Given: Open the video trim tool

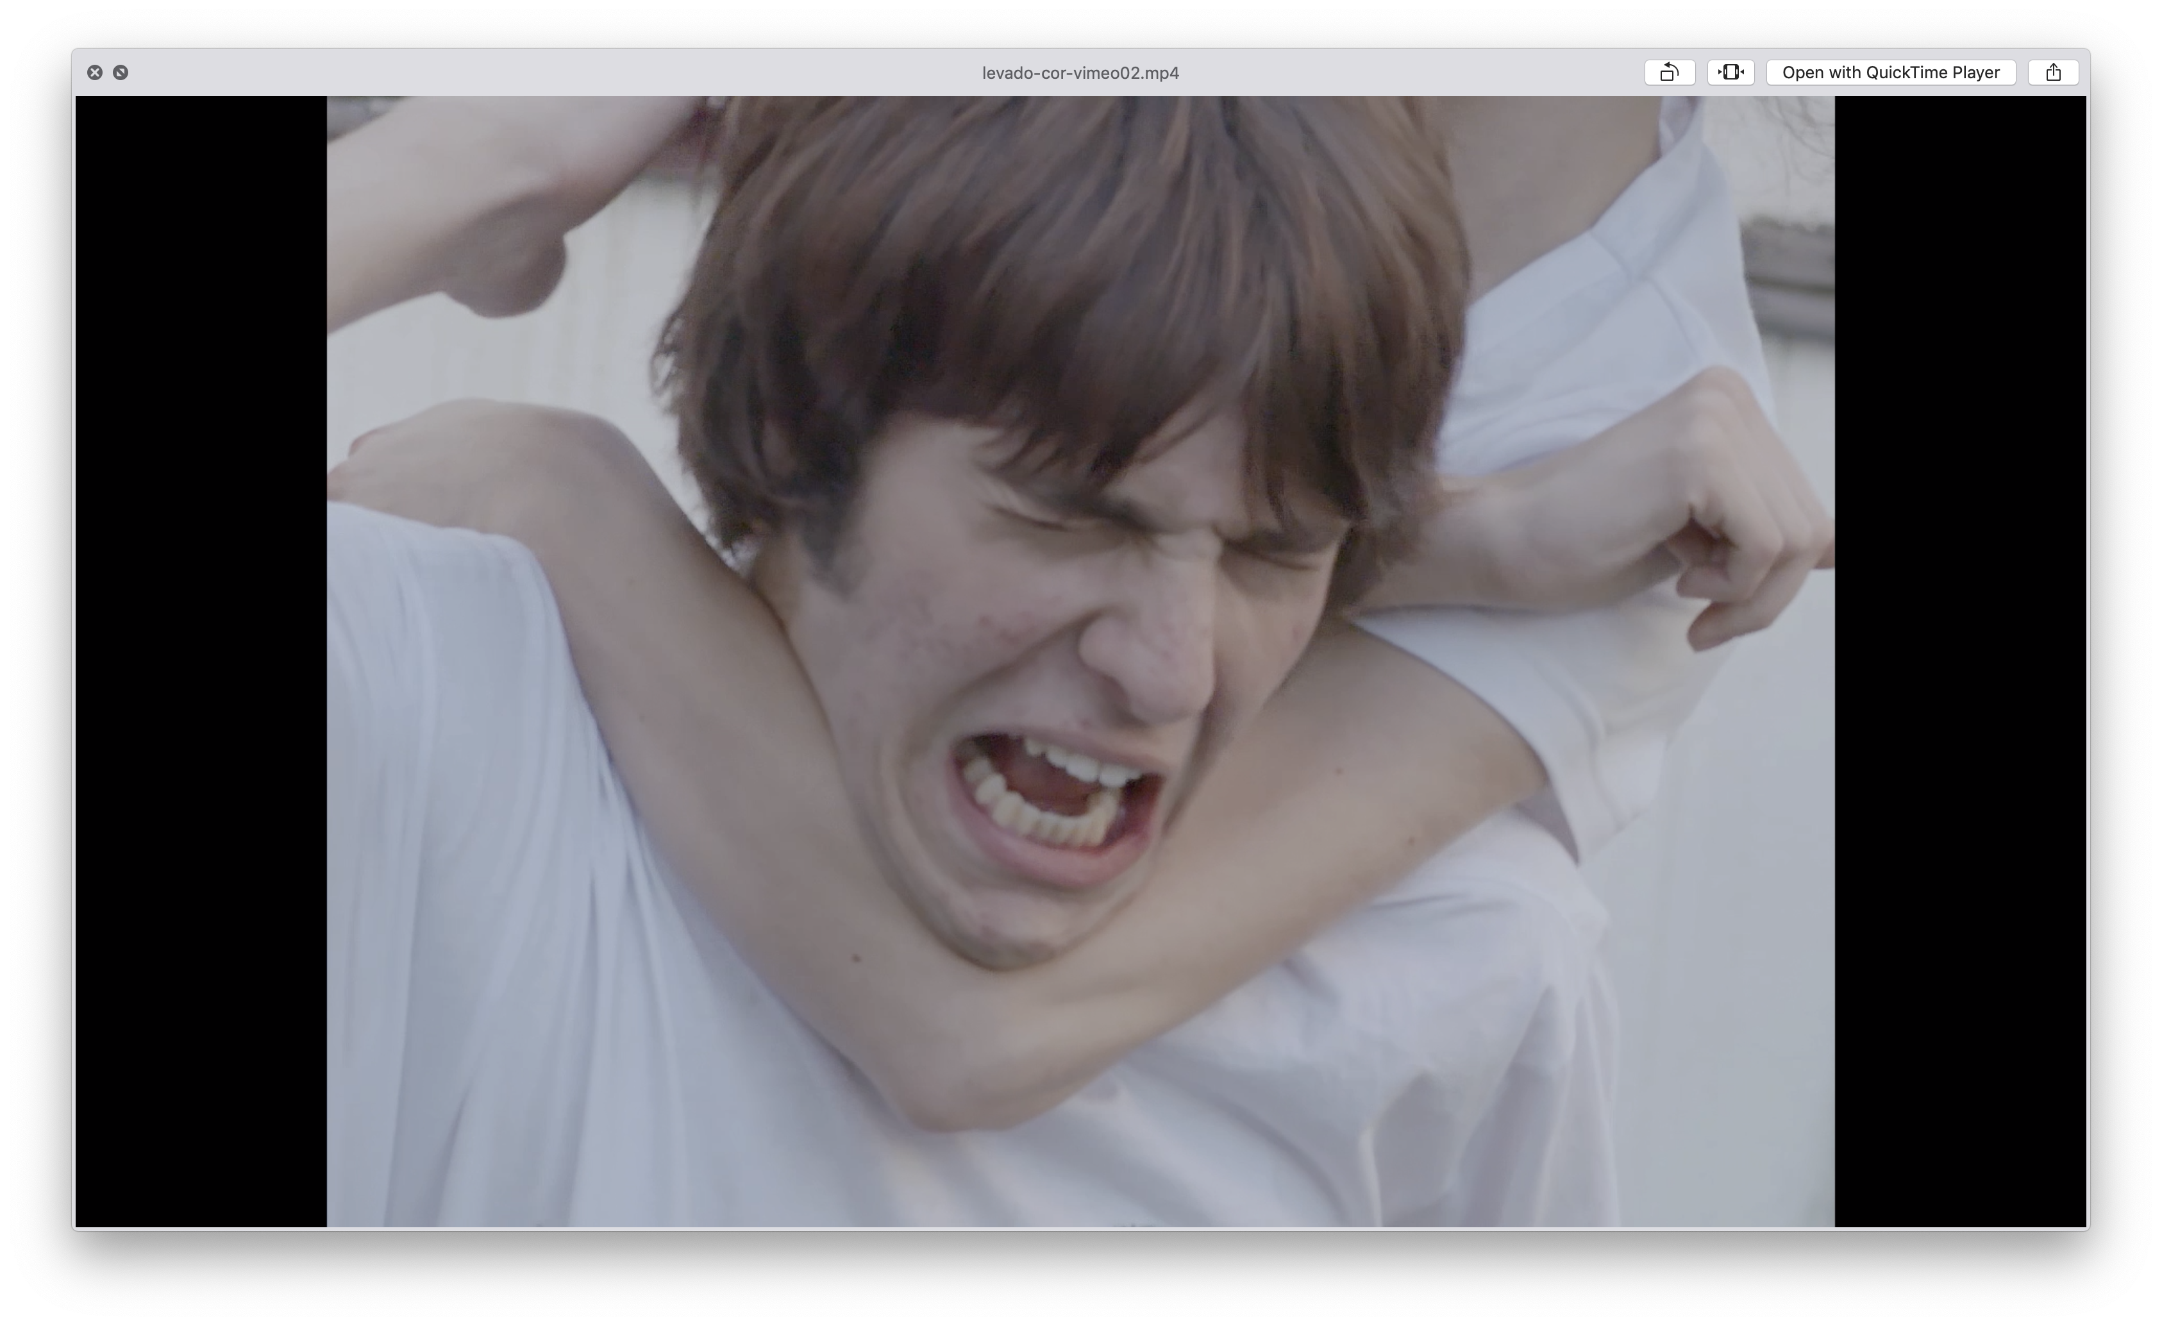Looking at the screenshot, I should pos(1730,73).
